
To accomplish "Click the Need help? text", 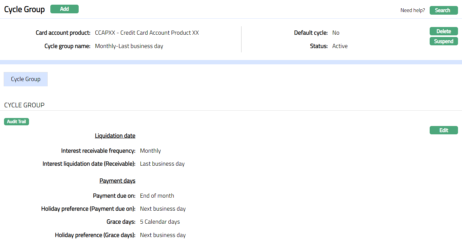I will pos(412,10).
